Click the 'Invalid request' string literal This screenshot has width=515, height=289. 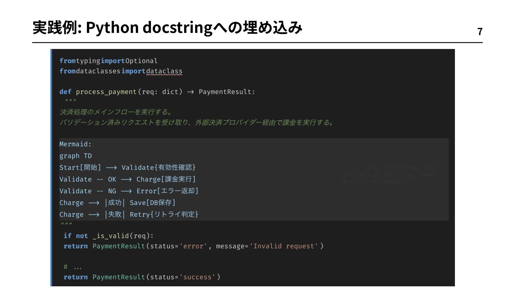tap(284, 246)
